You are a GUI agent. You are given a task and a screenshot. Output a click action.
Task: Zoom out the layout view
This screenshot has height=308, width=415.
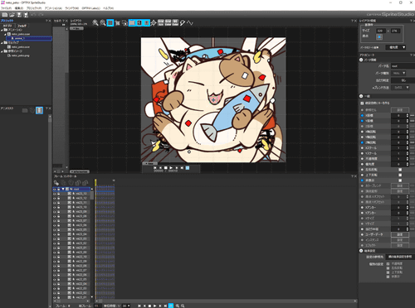(x=103, y=23)
